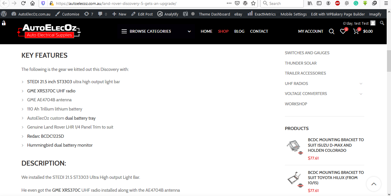The width and height of the screenshot is (391, 196).
Task: Open the GME XRS370C UHF radio link
Action: (51, 91)
